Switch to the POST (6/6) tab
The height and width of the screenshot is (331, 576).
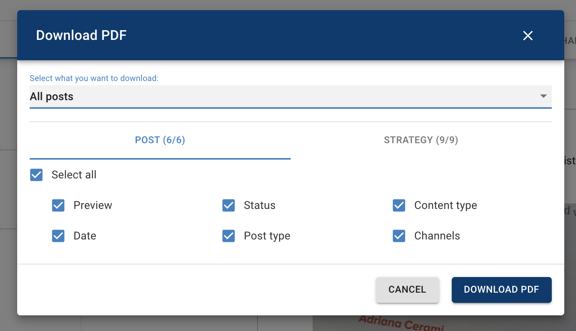click(x=160, y=140)
